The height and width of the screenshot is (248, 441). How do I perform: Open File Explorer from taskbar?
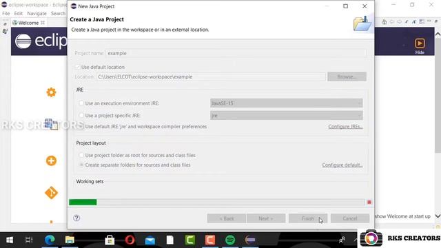click(70, 240)
